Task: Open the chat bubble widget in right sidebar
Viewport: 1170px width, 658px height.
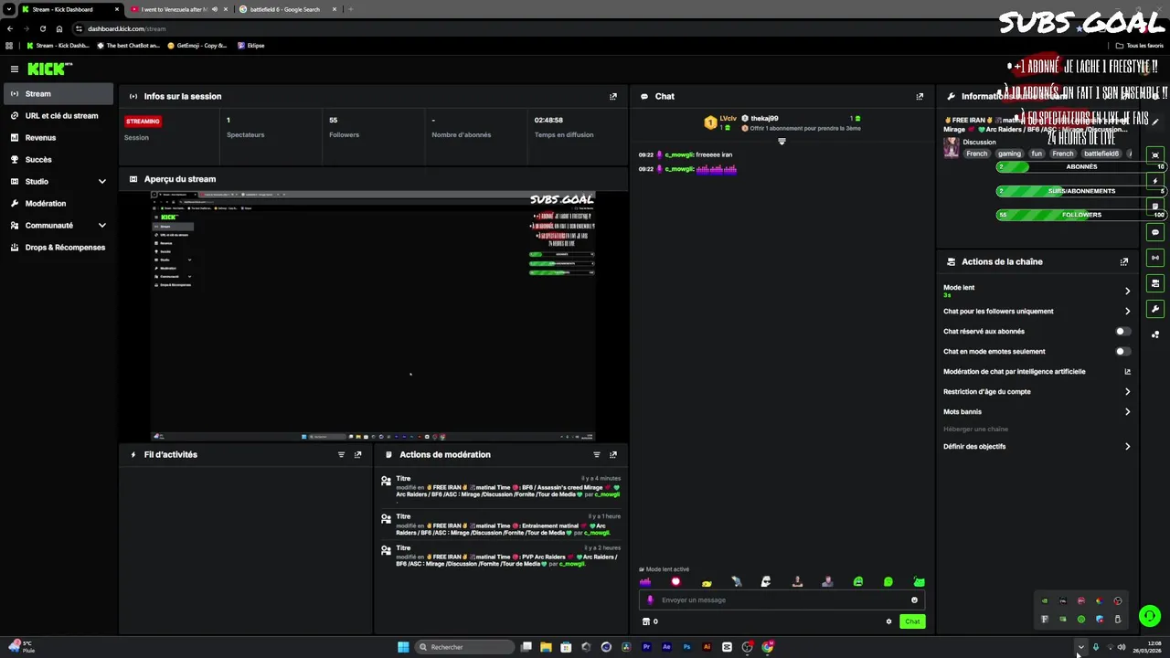Action: click(x=1155, y=232)
